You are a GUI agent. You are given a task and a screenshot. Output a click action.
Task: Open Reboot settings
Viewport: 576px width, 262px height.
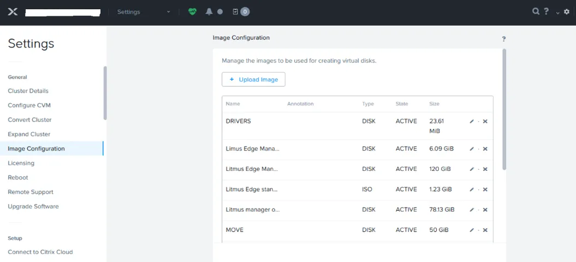17,177
